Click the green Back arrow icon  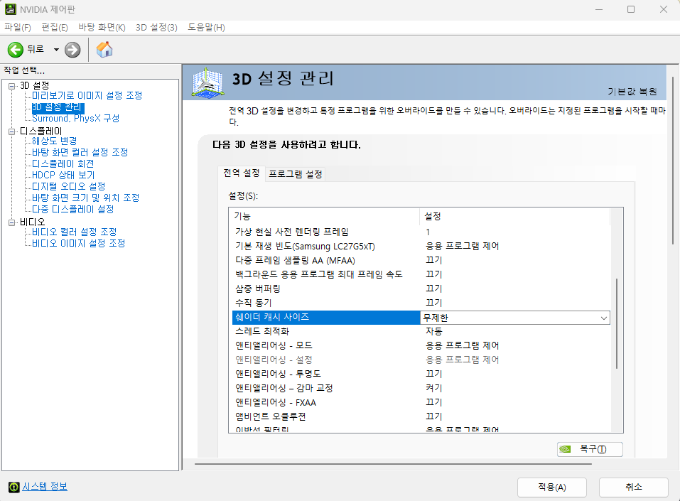pyautogui.click(x=16, y=50)
